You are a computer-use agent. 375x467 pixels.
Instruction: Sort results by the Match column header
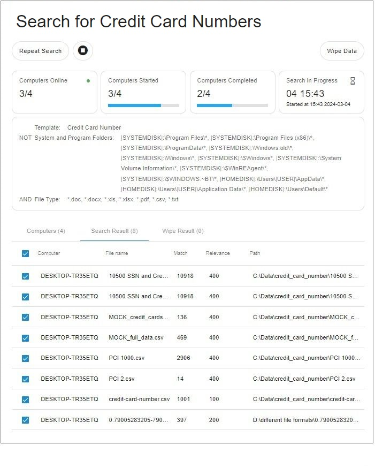[x=180, y=253]
